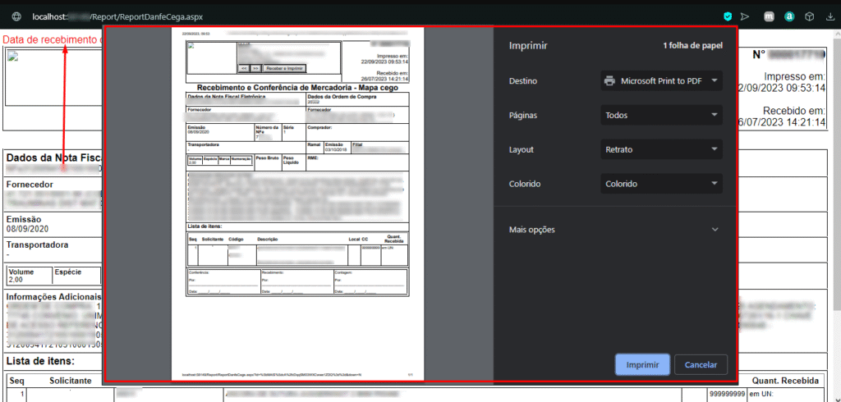Screen dimensions: 841x402
Task: Click 'Receber e Imprimir' button in preview
Action: click(x=284, y=68)
